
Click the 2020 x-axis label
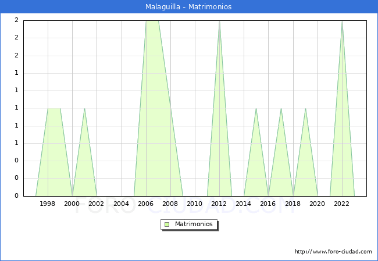pyautogui.click(x=318, y=204)
